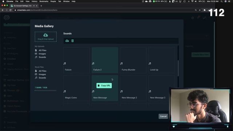Open the File menu

coord(17,1)
